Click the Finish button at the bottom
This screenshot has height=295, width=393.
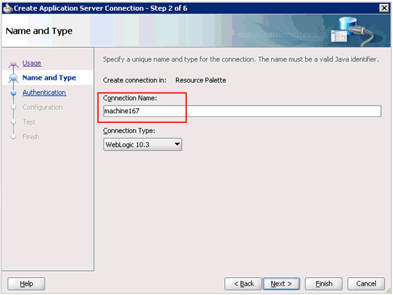[x=323, y=284]
